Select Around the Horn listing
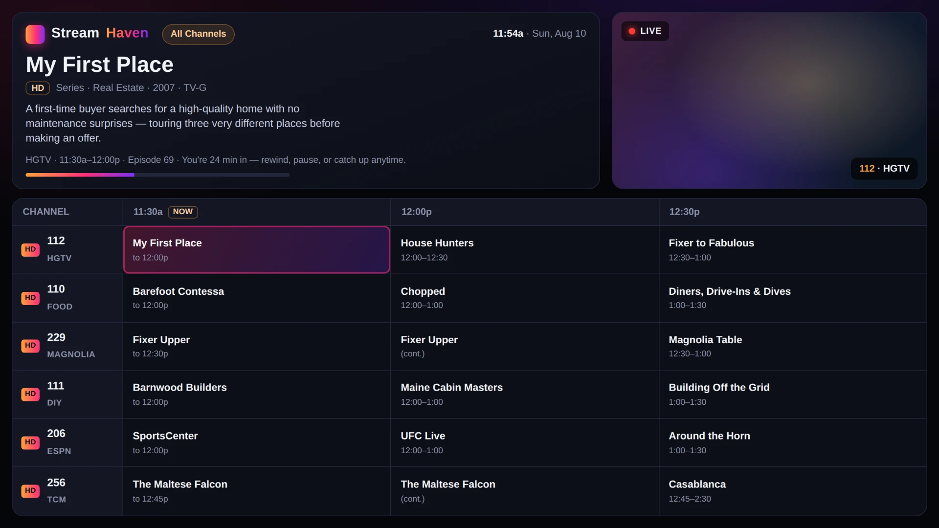Screen dimensions: 939x528 coord(793,442)
